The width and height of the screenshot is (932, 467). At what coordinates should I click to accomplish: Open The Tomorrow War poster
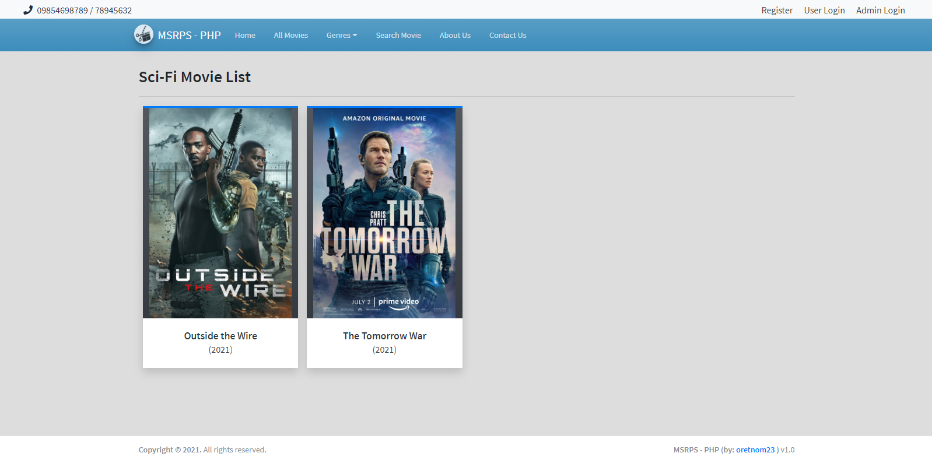384,213
